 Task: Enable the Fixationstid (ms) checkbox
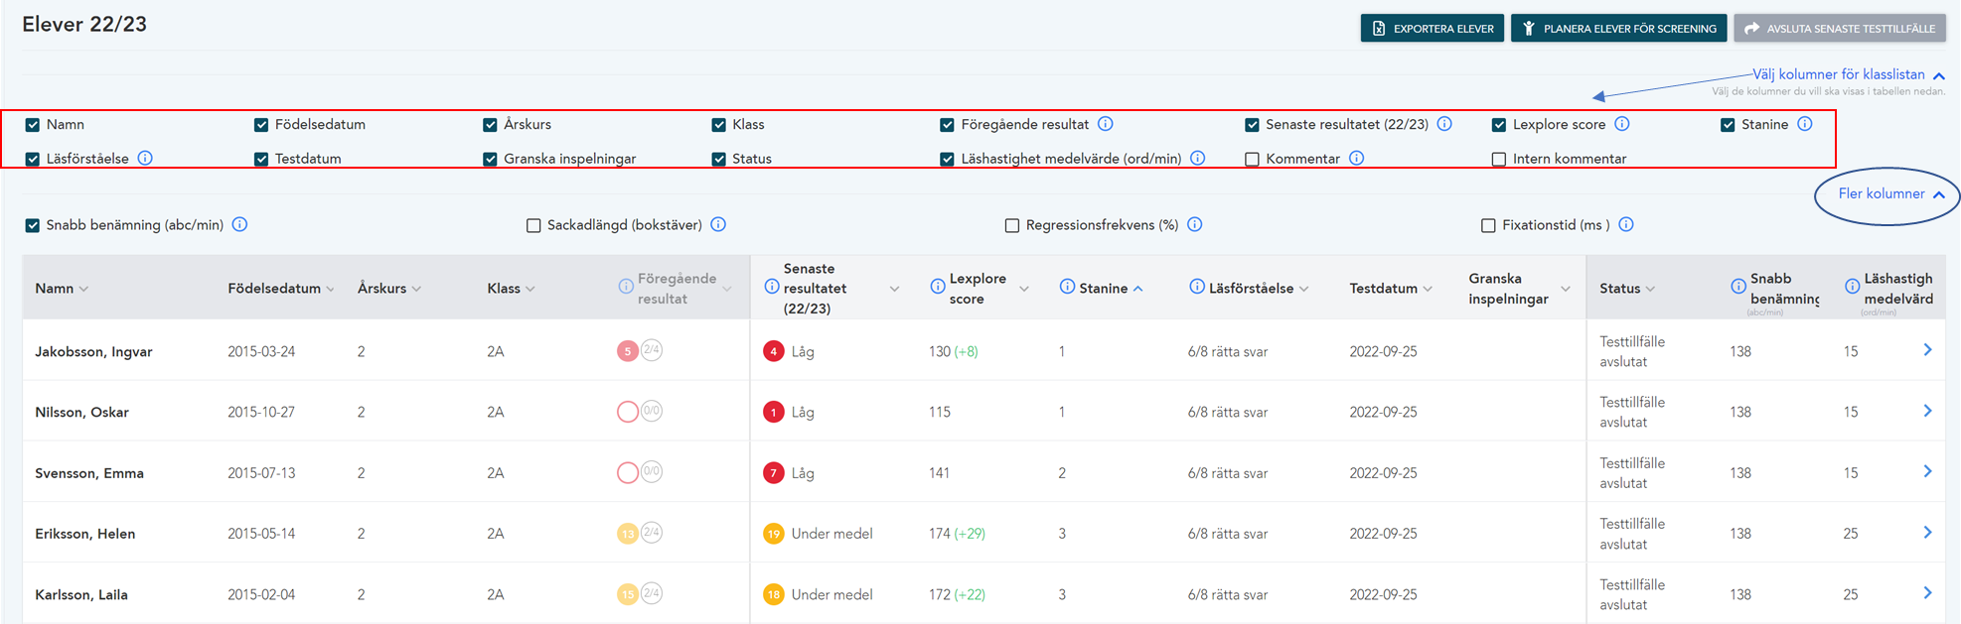[1488, 225]
